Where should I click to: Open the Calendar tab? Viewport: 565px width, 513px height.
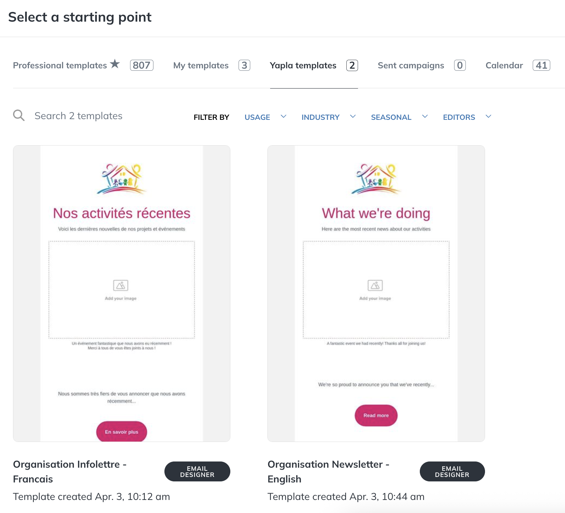pos(518,65)
